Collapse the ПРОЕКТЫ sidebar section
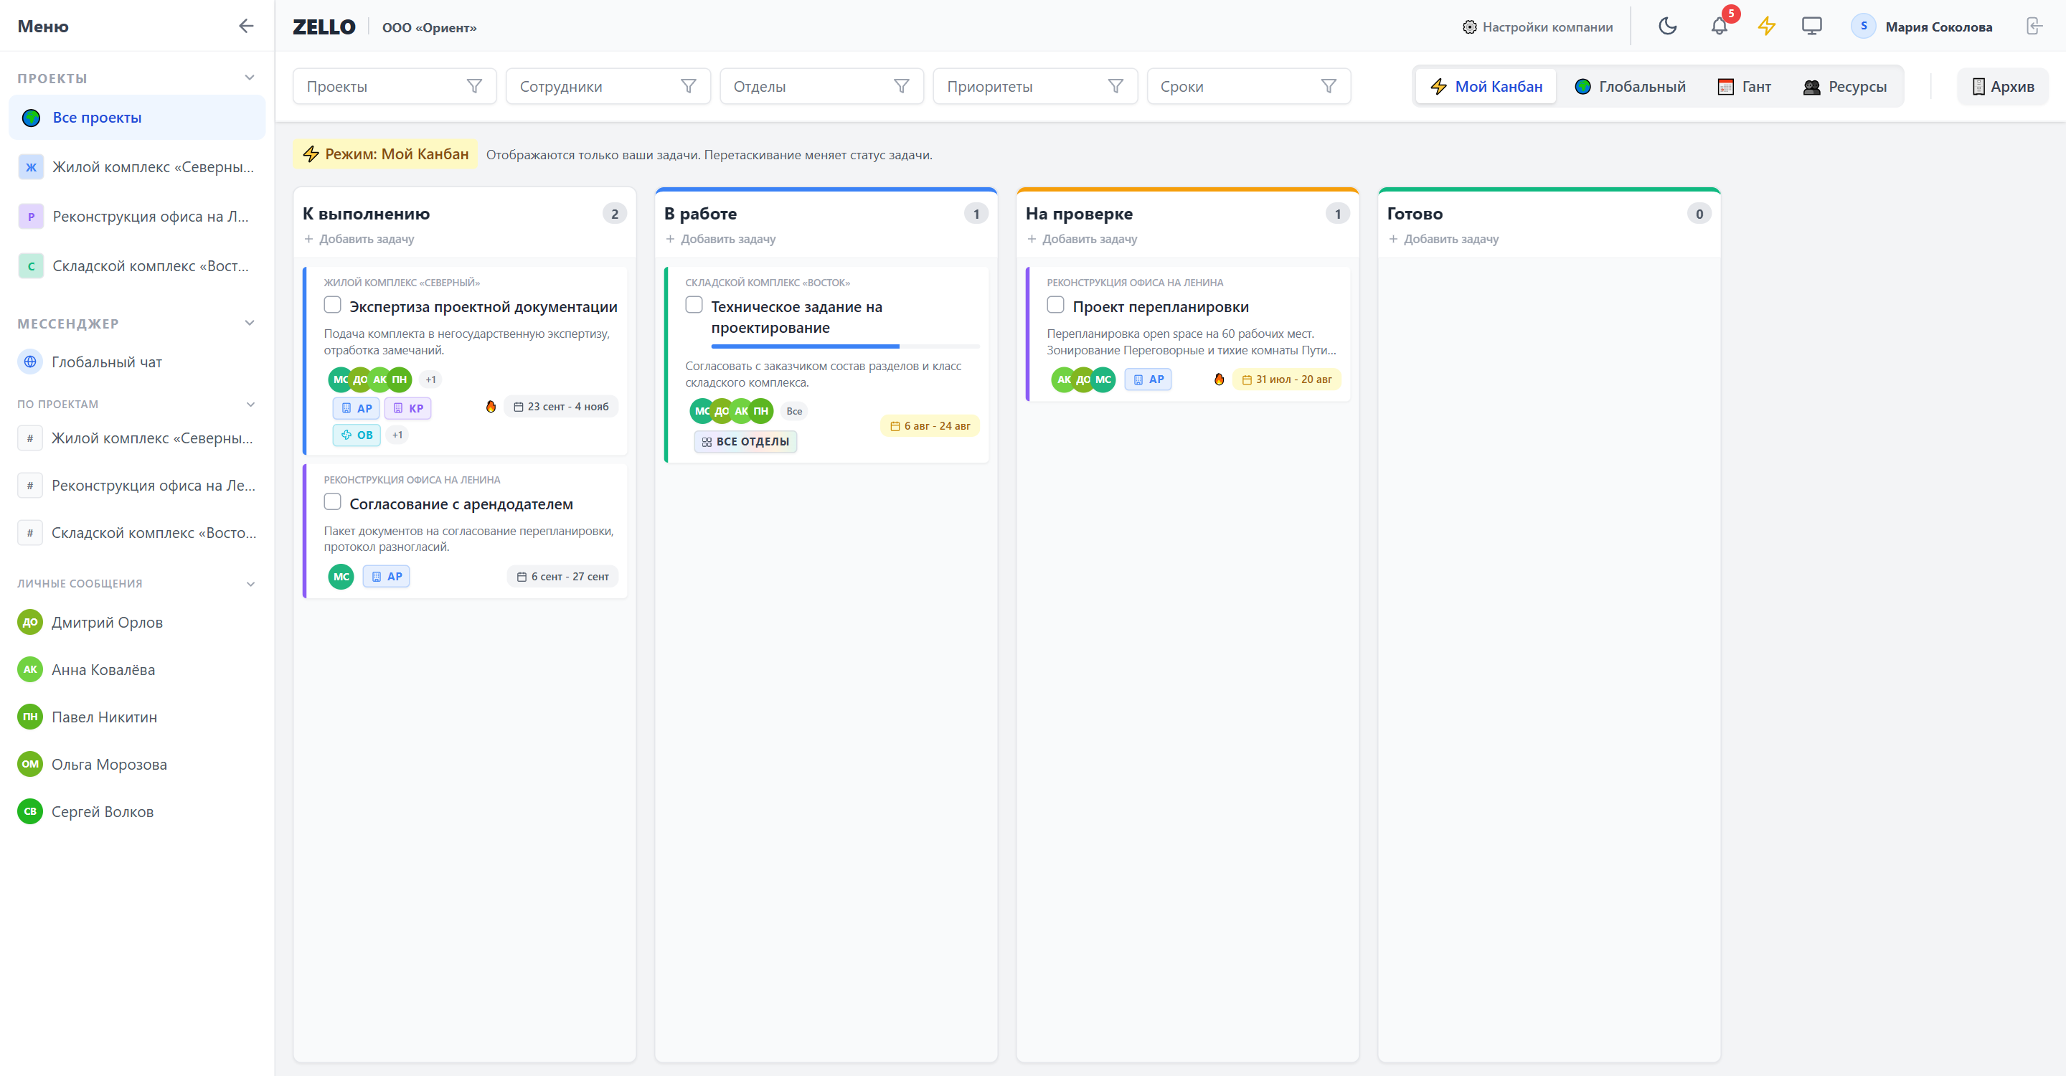The width and height of the screenshot is (2066, 1076). pos(250,77)
